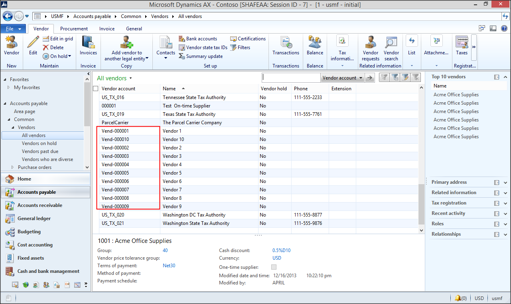Image resolution: width=511 pixels, height=304 pixels.
Task: Refresh with address bar refresh button
Action: point(505,16)
